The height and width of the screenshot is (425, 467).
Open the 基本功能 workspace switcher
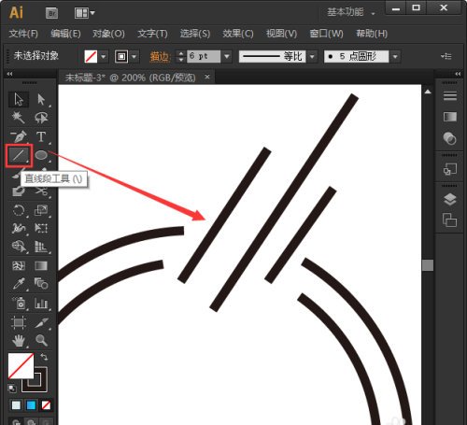(x=351, y=12)
